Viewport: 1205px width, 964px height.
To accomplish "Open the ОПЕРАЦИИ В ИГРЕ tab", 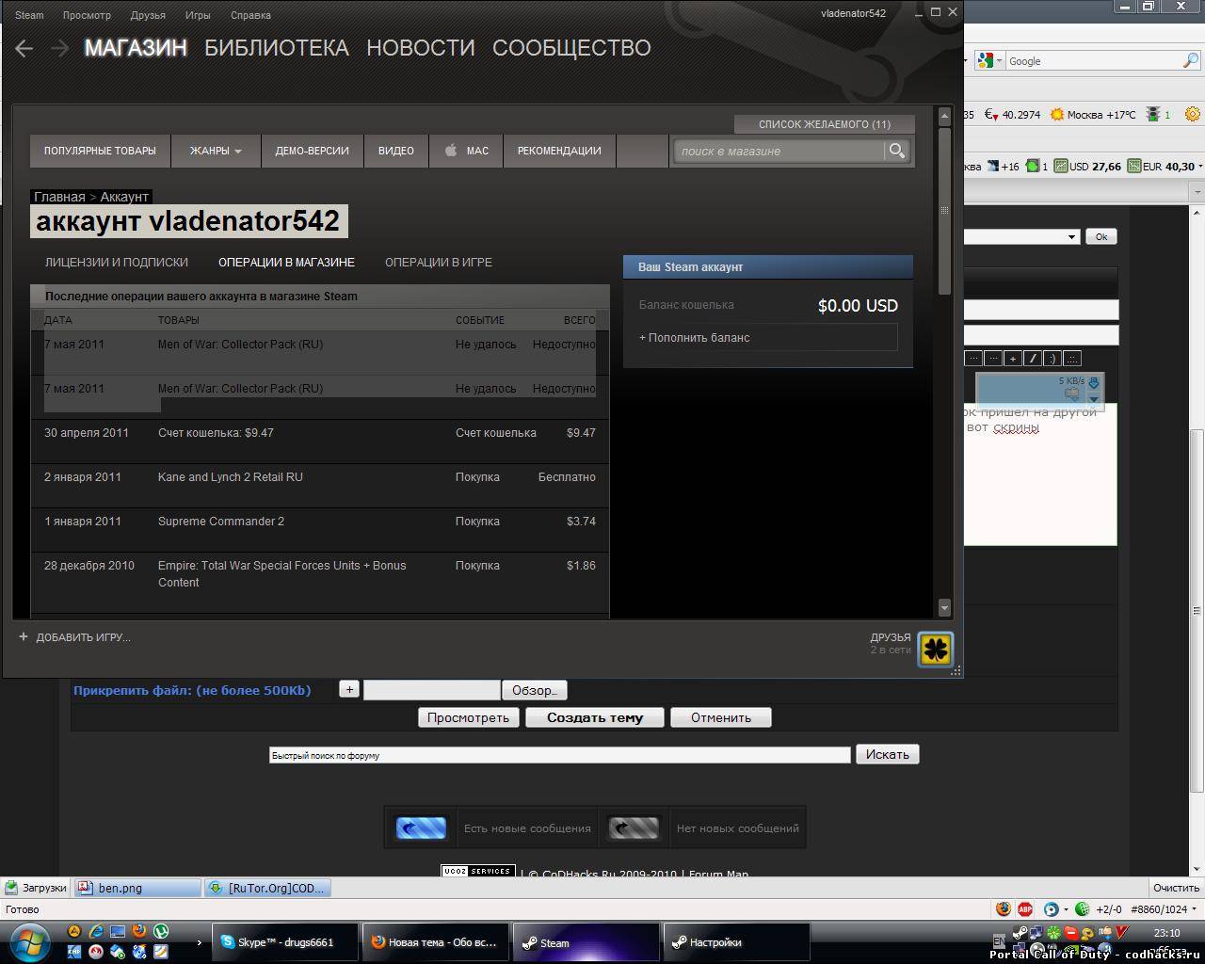I will pyautogui.click(x=439, y=263).
